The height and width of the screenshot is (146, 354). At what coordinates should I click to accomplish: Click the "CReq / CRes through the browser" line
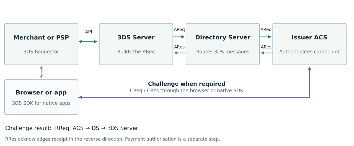tap(187, 91)
